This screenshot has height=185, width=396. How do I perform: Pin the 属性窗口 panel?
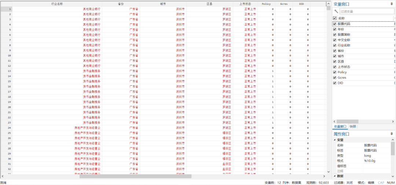(x=392, y=133)
